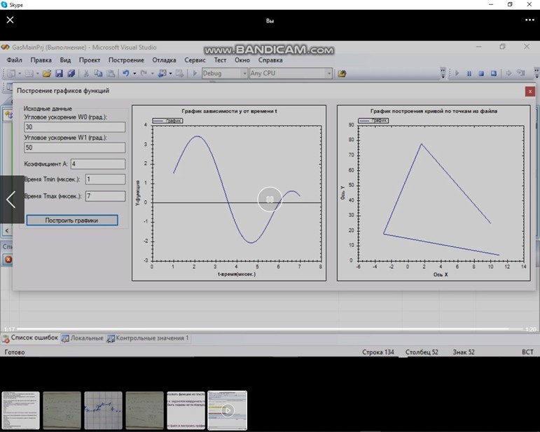540x432 pixels.
Task: Click the debug toolbar Continue icon
Action: coord(457,74)
